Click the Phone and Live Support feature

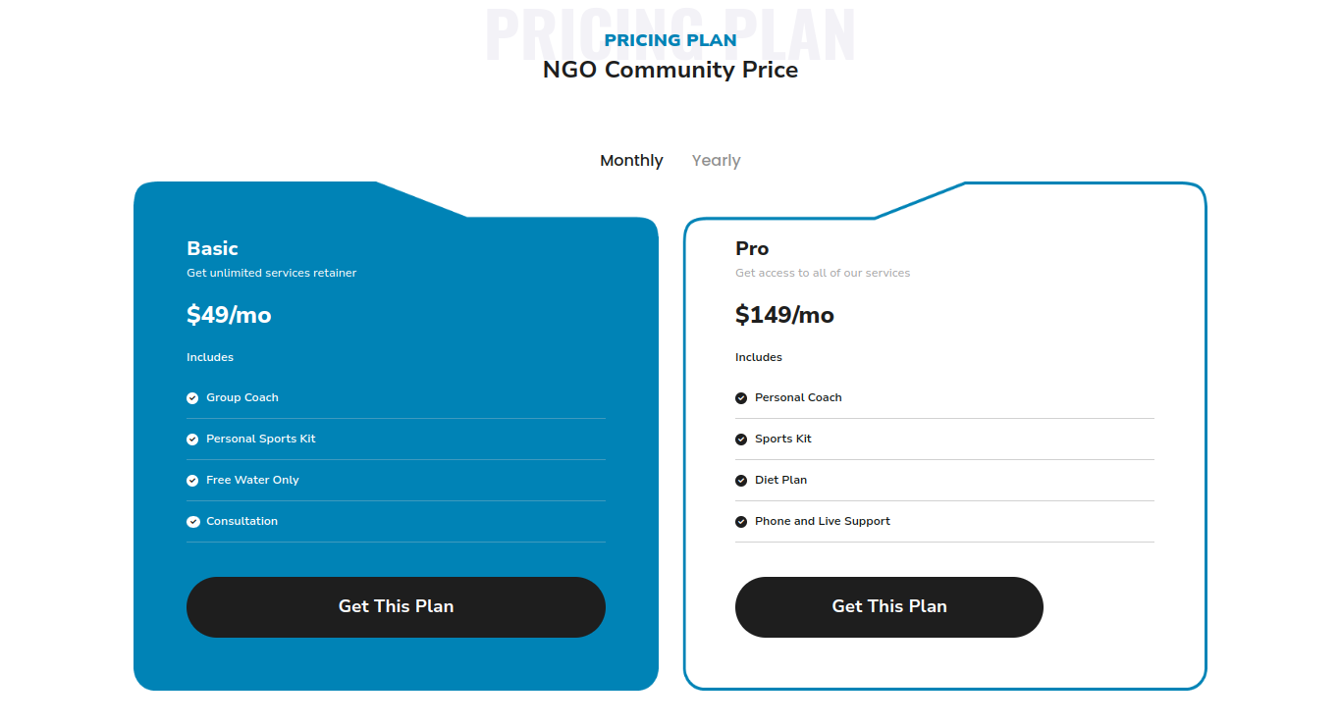823,521
